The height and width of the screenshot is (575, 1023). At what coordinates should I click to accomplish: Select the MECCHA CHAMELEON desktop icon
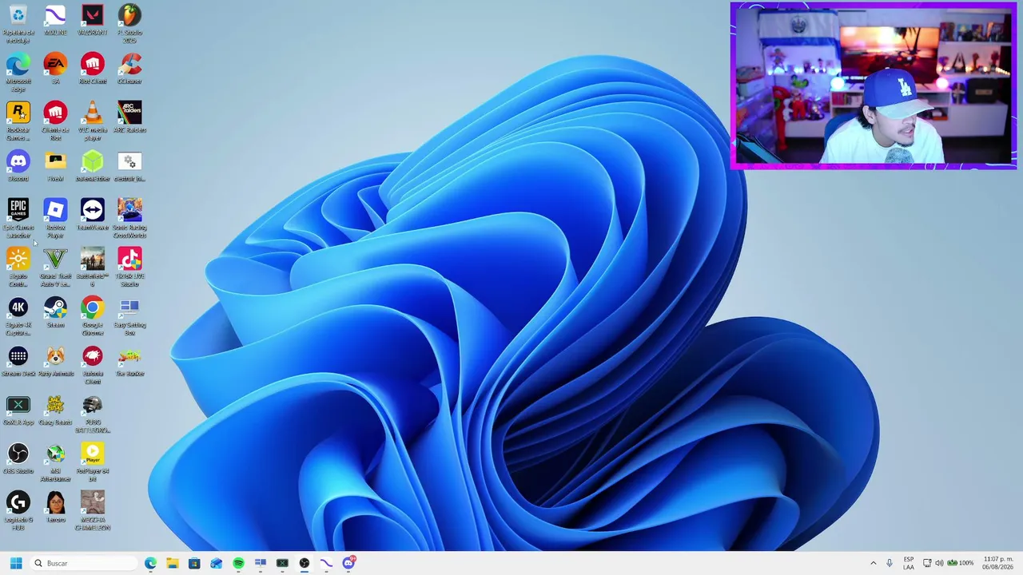point(93,511)
